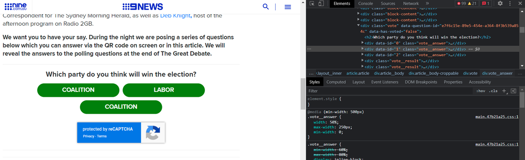Click the ellipsis gutter beside selected DOM row
525x160 pixels.
click(310, 49)
